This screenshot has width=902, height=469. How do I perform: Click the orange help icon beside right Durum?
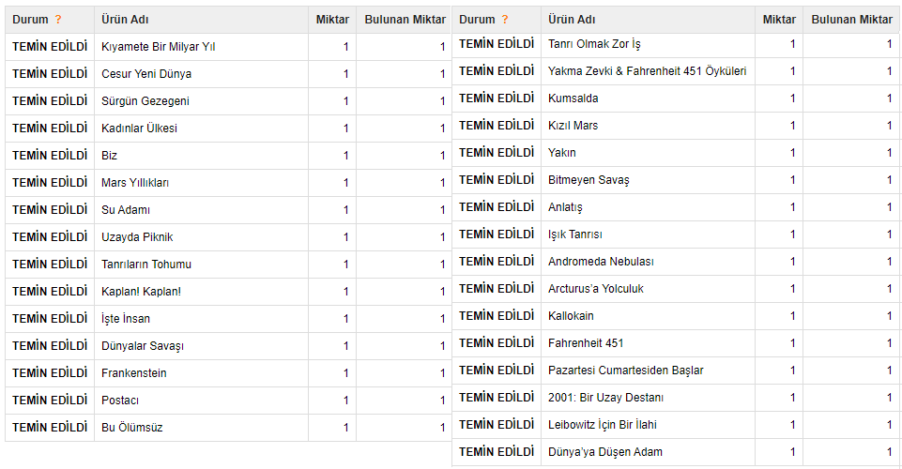(x=505, y=20)
